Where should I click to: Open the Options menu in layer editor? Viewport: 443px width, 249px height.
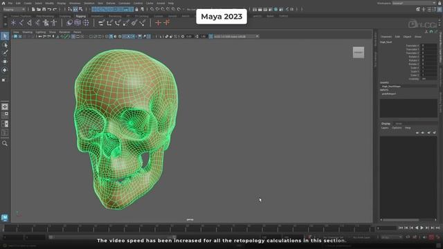397,128
